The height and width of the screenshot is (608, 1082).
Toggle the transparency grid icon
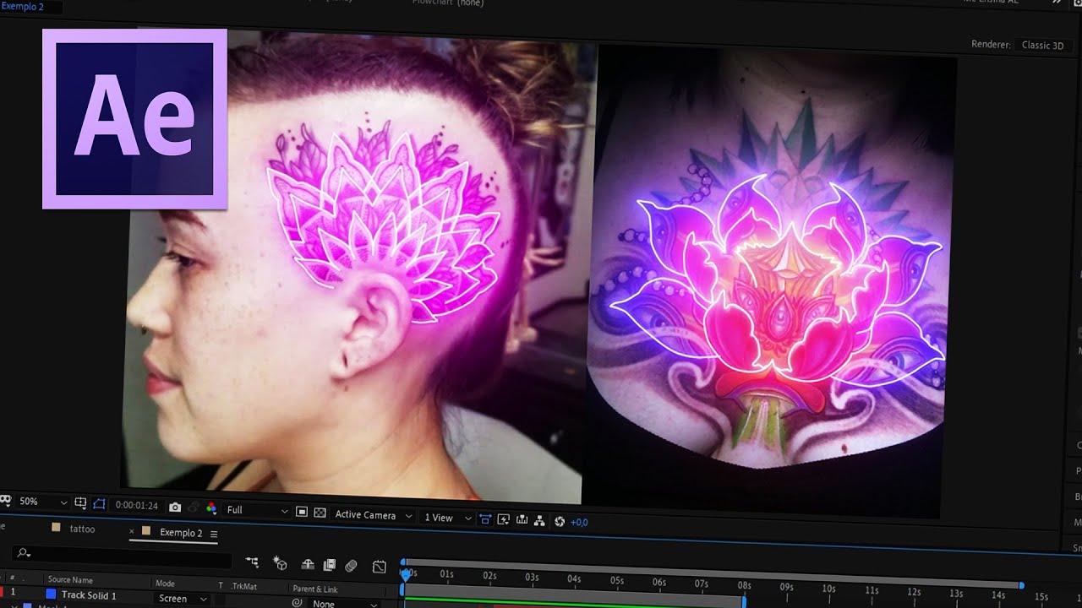pyautogui.click(x=320, y=513)
